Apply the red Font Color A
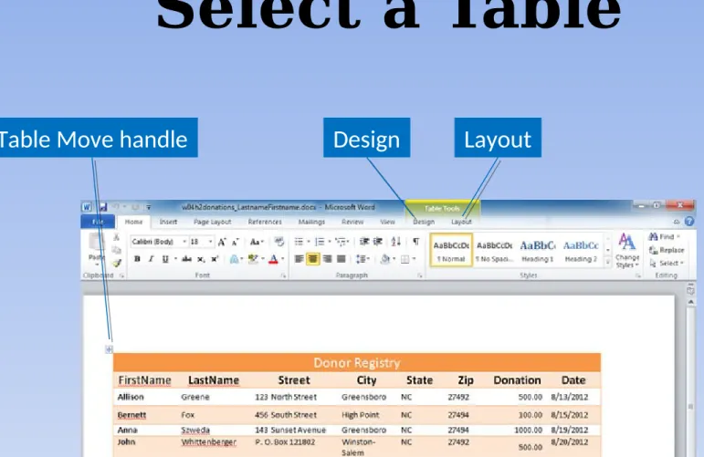 (x=273, y=259)
